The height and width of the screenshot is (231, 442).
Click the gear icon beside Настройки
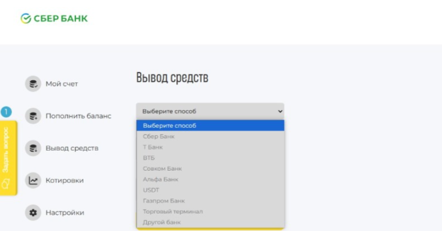[33, 213]
